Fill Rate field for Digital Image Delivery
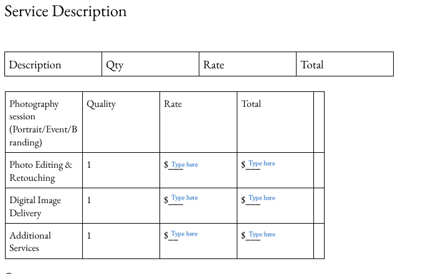 pyautogui.click(x=184, y=198)
